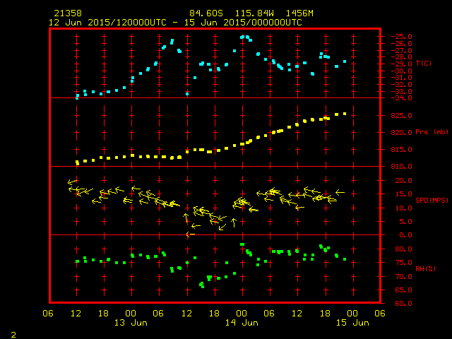The image size is (452, 339).
Task: Click the Pre (mb) pressure axis label
Action: (x=432, y=132)
